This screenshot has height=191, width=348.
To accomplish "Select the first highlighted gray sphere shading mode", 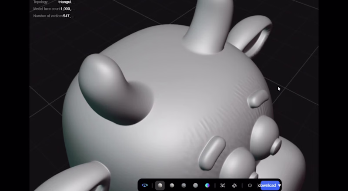I will click(x=160, y=185).
